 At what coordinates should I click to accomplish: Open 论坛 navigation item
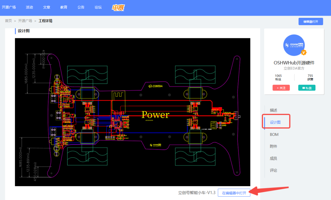pyautogui.click(x=98, y=7)
